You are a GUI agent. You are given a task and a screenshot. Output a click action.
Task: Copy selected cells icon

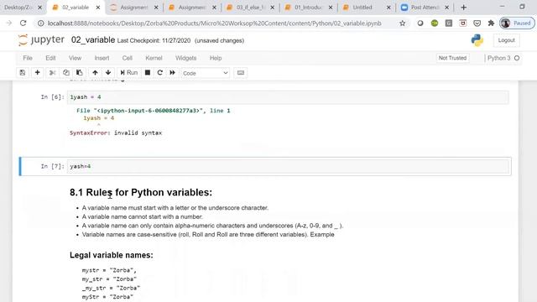pyautogui.click(x=65, y=73)
